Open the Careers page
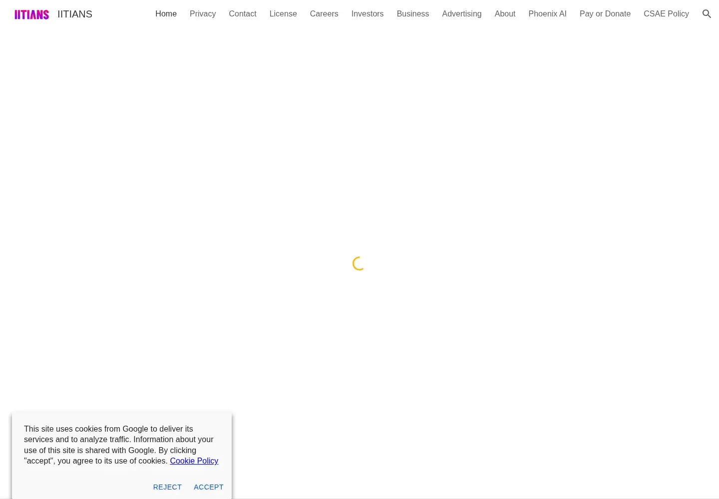Image resolution: width=719 pixels, height=499 pixels. (324, 14)
